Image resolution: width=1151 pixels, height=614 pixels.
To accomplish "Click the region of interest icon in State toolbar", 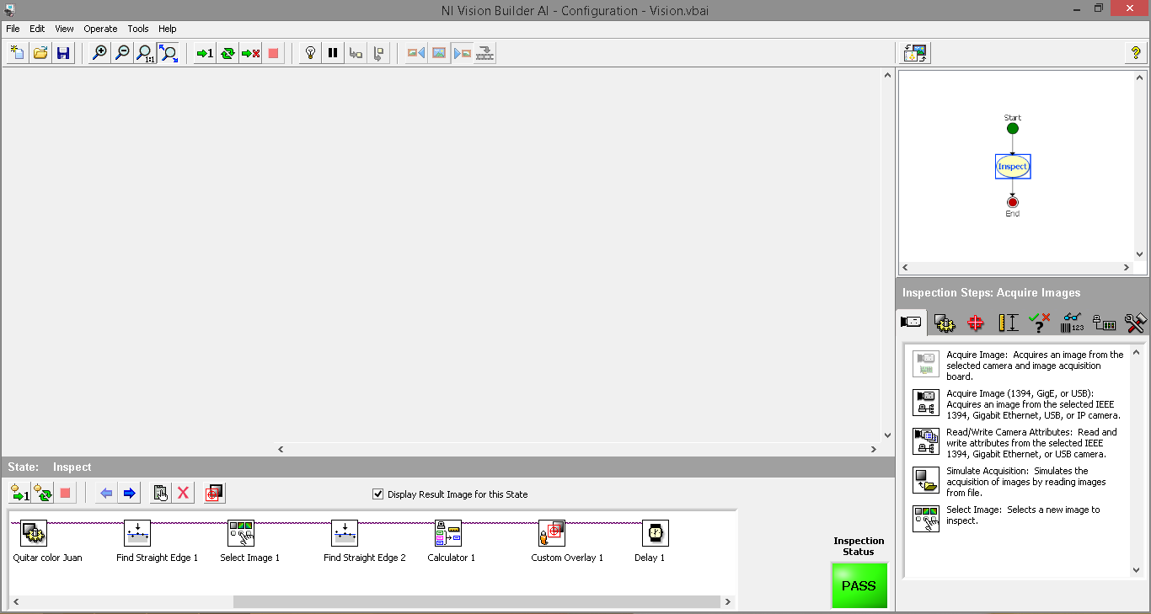I will tap(214, 493).
